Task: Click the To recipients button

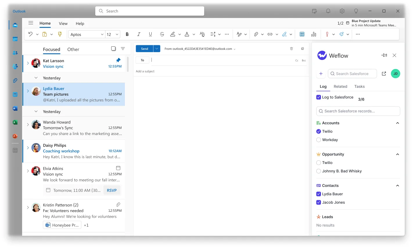Action: pyautogui.click(x=142, y=60)
